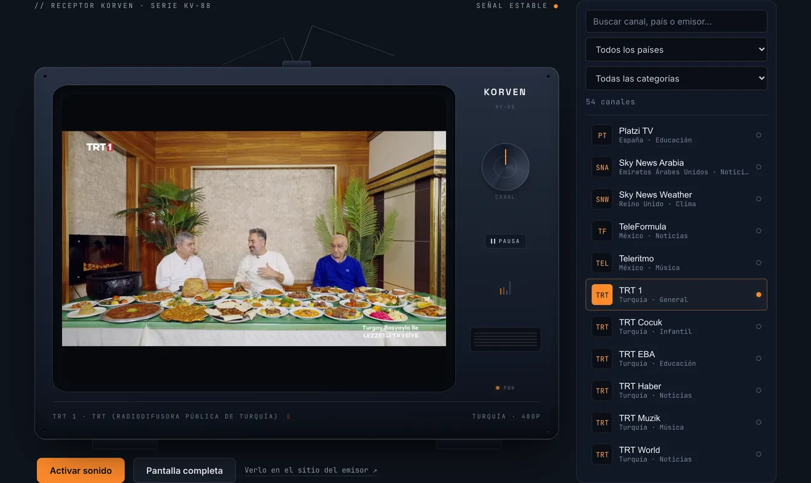Viewport: 811px width, 483px height.
Task: Select the Sky News Arabia status dot
Action: [759, 167]
